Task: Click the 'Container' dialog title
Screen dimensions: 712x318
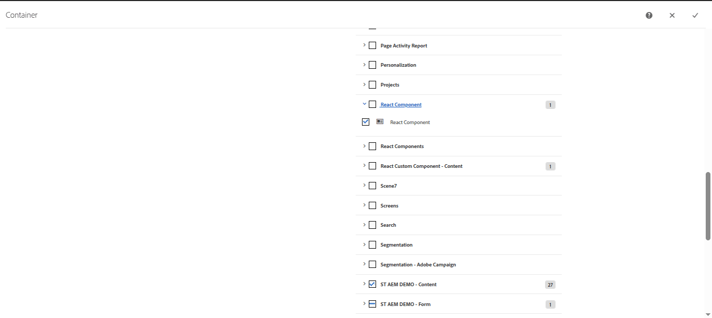Action: pos(21,15)
